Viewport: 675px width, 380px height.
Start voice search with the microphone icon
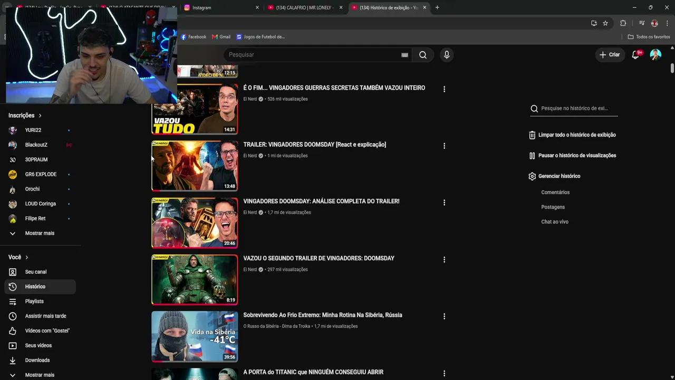(447, 55)
